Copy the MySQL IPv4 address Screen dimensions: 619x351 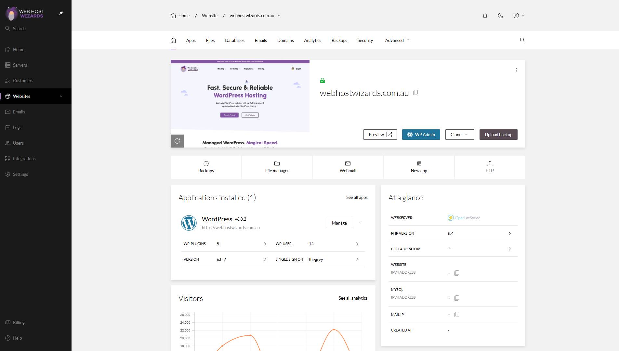(x=457, y=298)
